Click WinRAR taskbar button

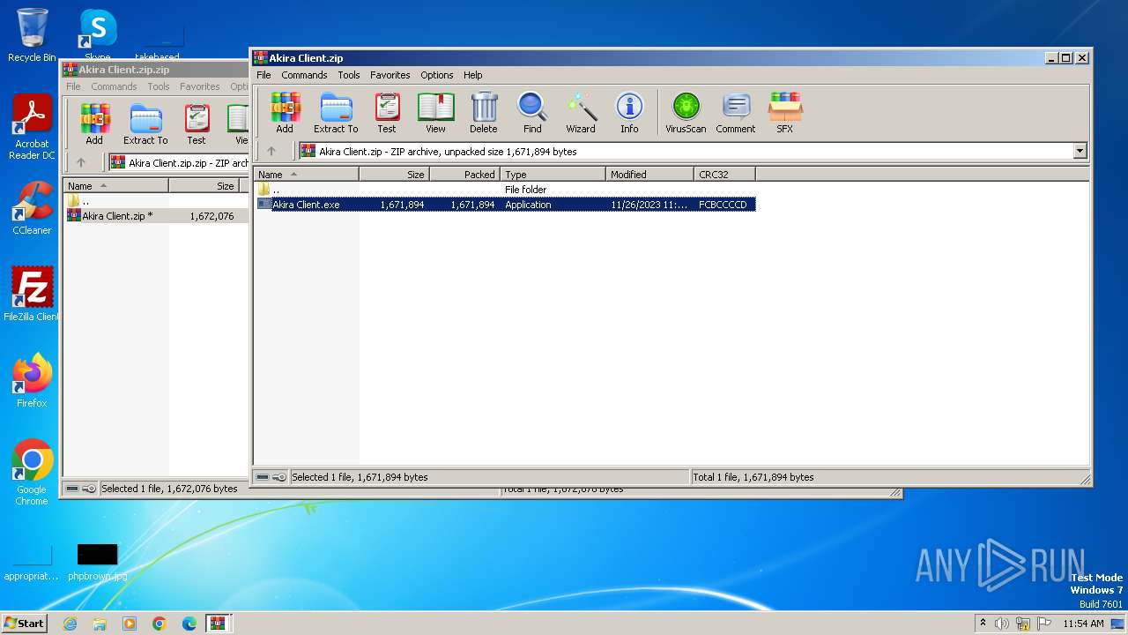pos(218,624)
